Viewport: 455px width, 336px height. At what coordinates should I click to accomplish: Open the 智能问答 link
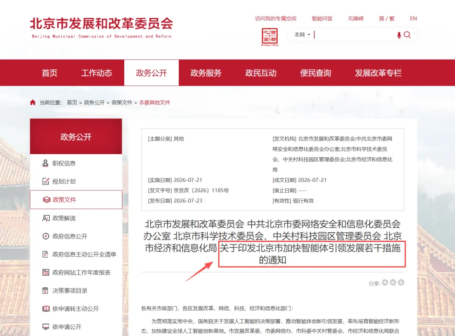click(322, 19)
